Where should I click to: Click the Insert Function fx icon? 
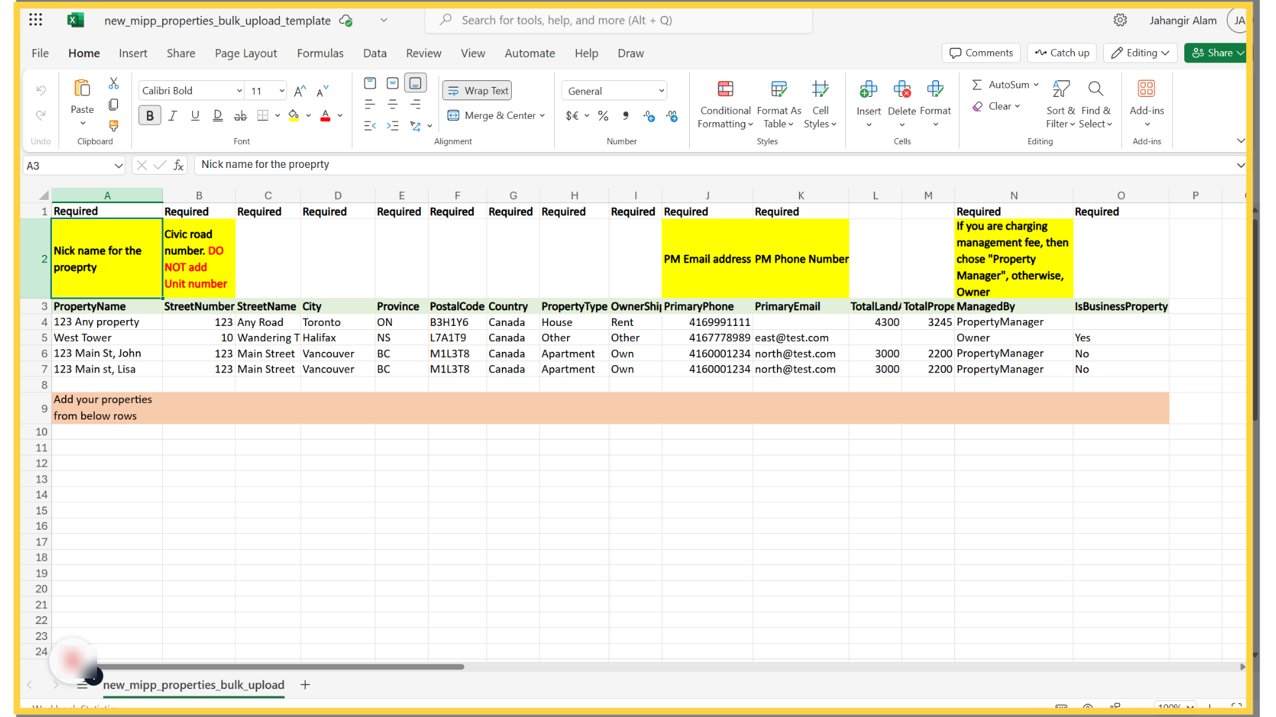[x=179, y=165]
